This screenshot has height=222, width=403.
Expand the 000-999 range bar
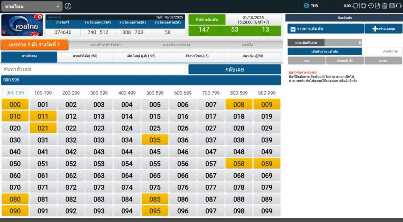(141, 80)
